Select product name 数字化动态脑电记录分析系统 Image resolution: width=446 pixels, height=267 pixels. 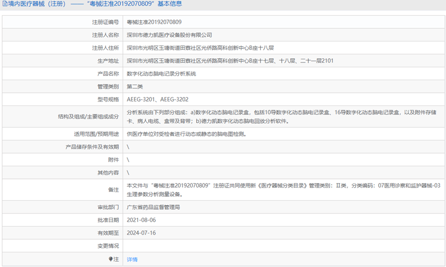coord(161,74)
